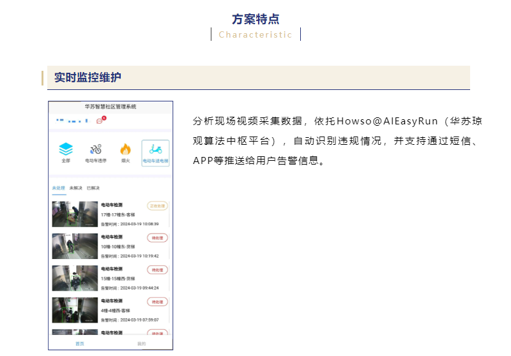Open thumbnail of 10幢东-货梯 alert
This screenshot has width=511, height=356.
75,246
